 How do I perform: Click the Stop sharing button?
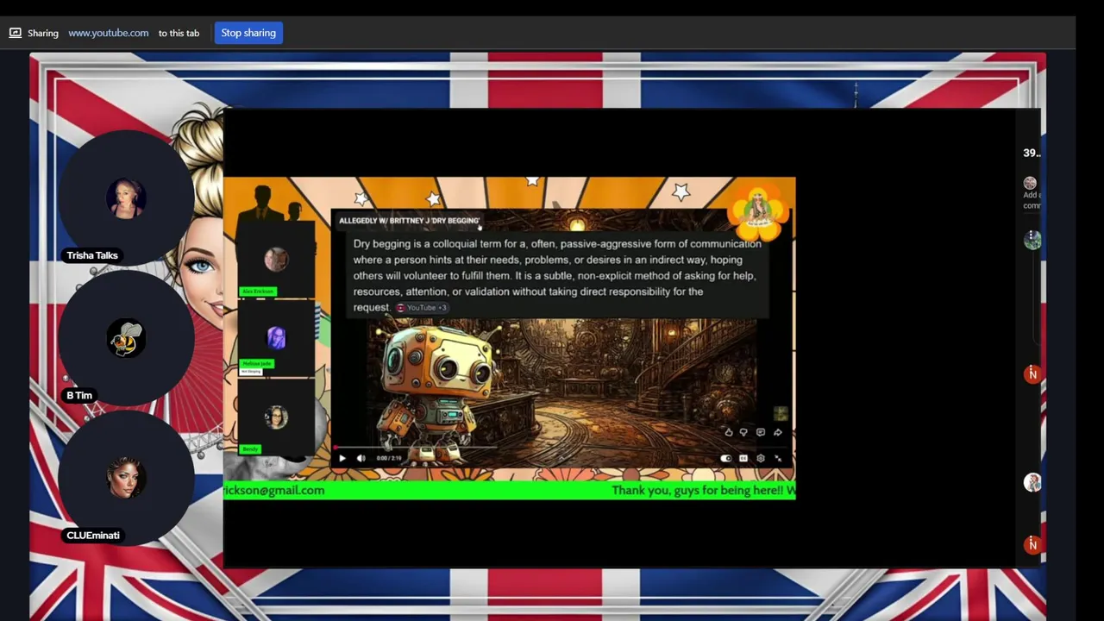pyautogui.click(x=248, y=33)
